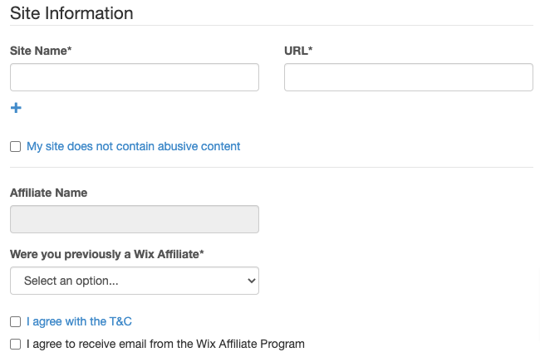Check 'My site does not contain abusive content' box
The height and width of the screenshot is (357, 540).
[16, 147]
